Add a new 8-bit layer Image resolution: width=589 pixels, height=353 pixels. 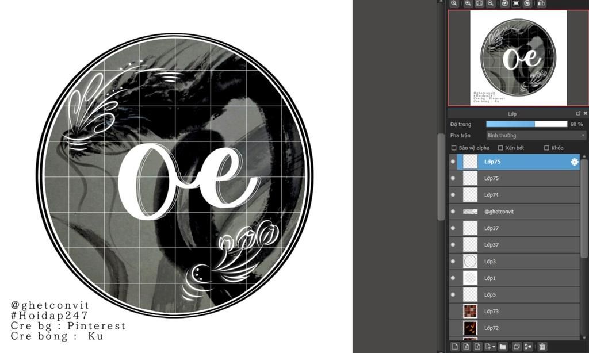466,346
